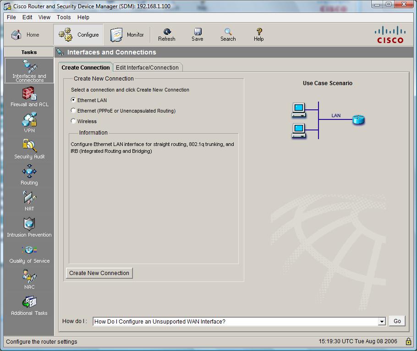Viewport: 417px width, 351px height.
Task: Open the Tools menu
Action: tap(64, 17)
